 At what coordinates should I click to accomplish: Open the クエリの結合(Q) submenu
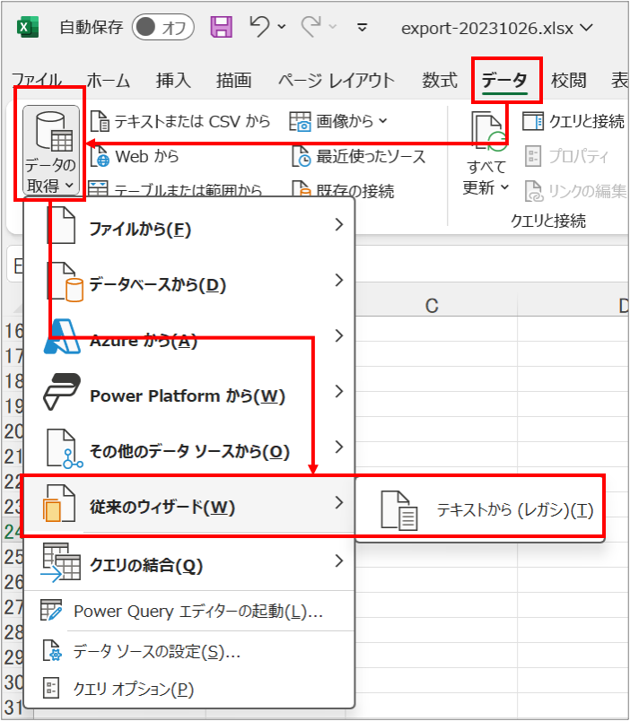click(x=189, y=563)
